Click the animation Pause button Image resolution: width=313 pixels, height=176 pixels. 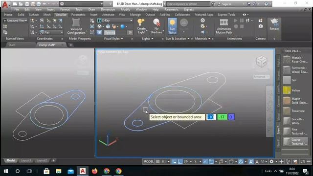[x=242, y=21]
